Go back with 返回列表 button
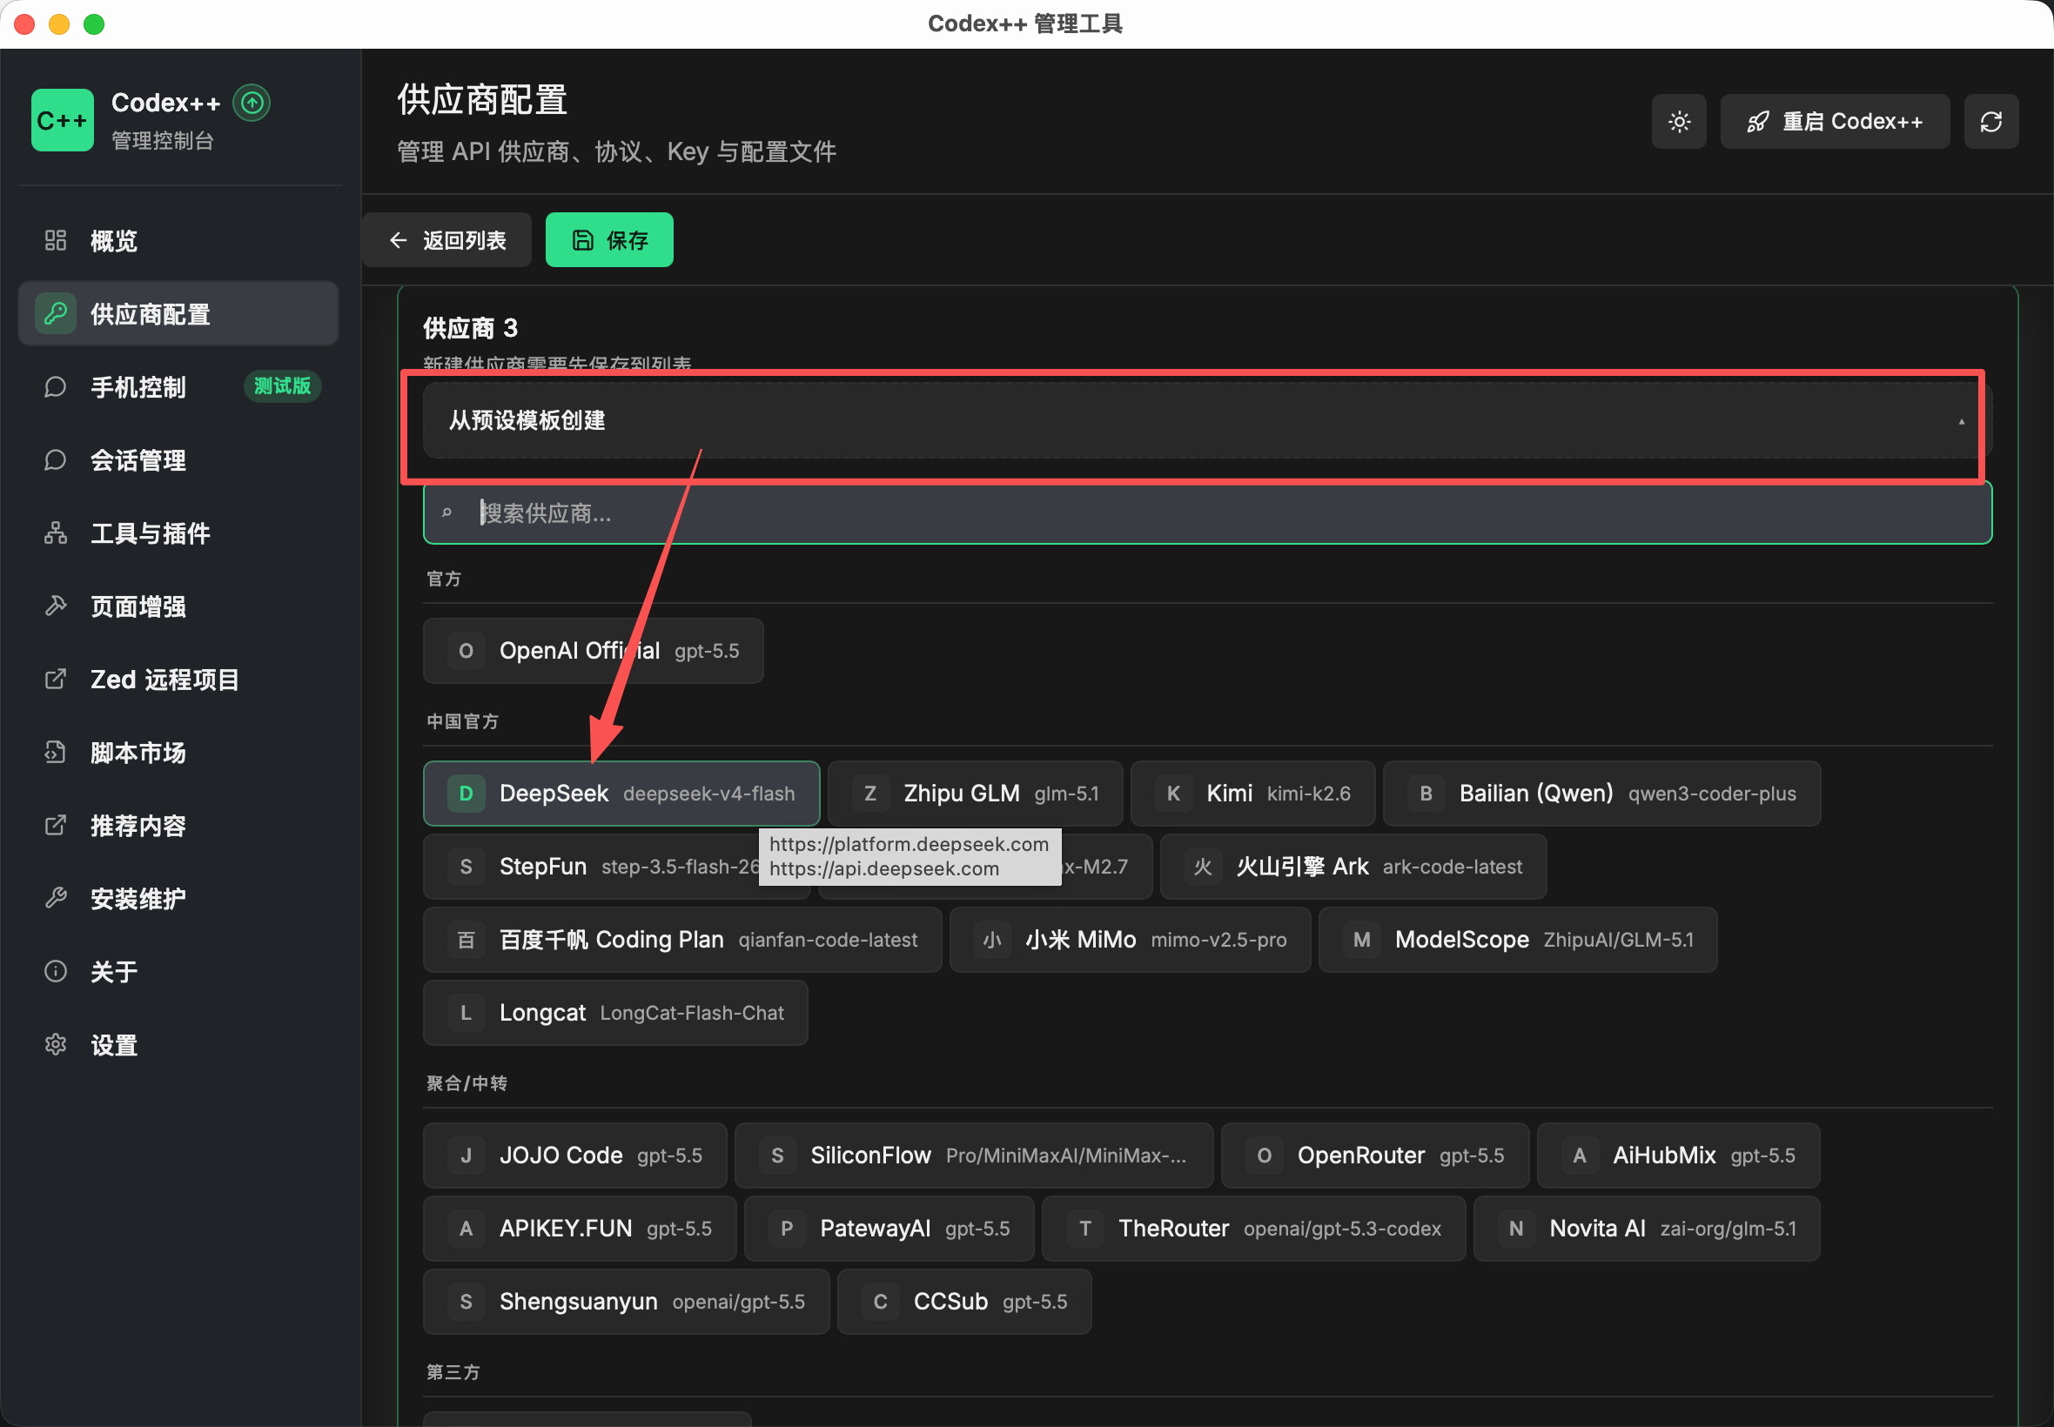Image resolution: width=2054 pixels, height=1427 pixels. point(447,239)
